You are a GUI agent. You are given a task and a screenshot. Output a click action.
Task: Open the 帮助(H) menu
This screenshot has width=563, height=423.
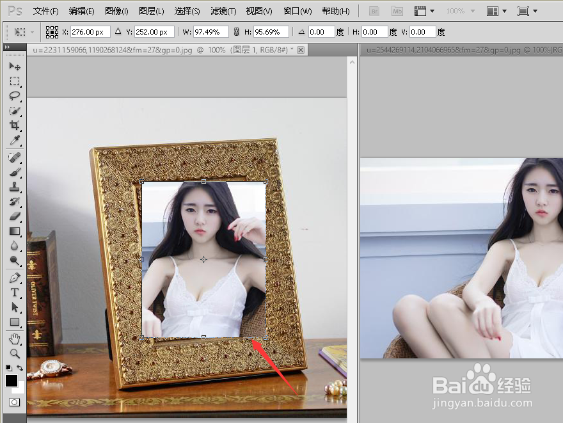tap(336, 12)
